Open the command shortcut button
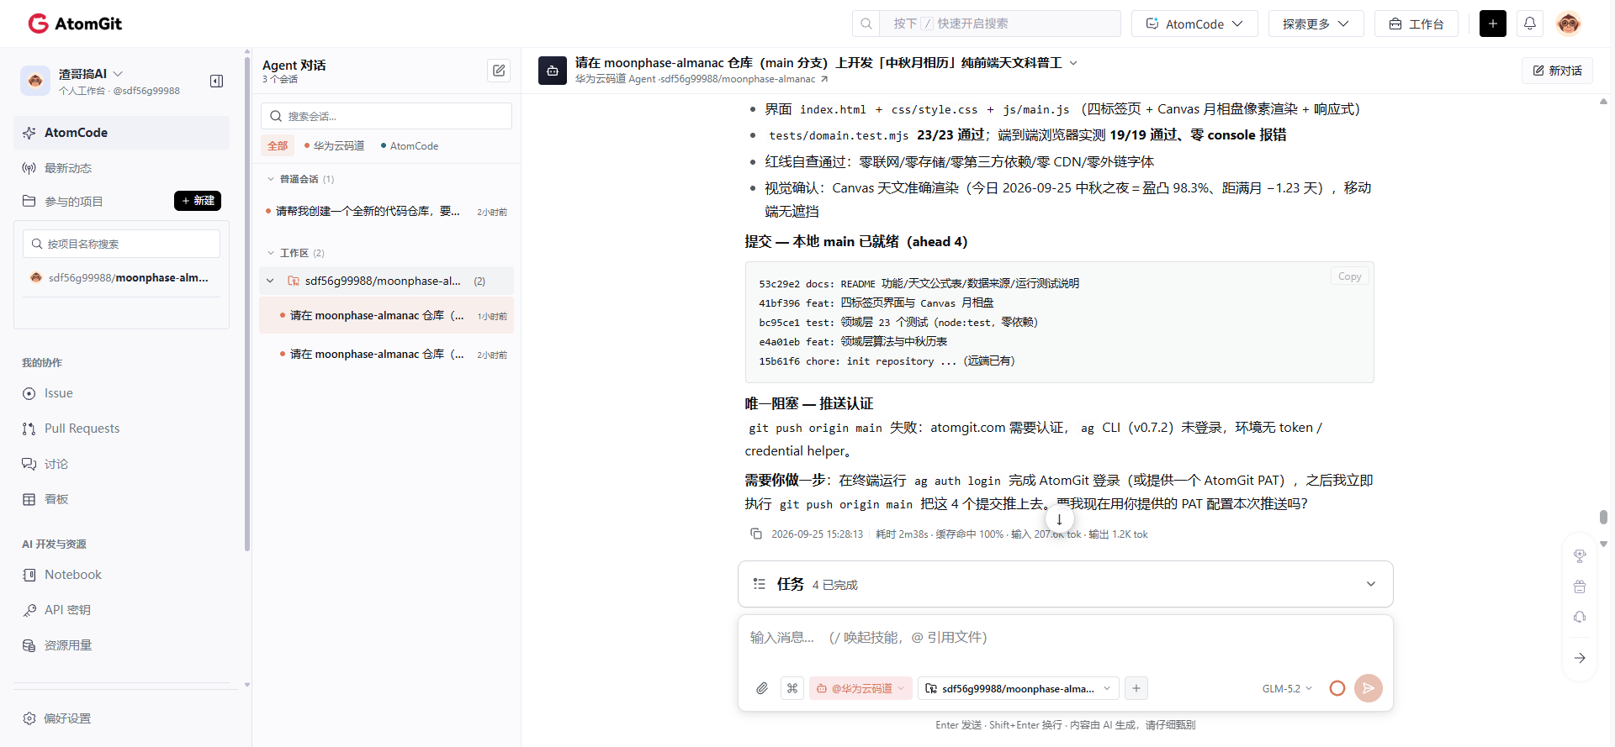The height and width of the screenshot is (747, 1615). (792, 688)
